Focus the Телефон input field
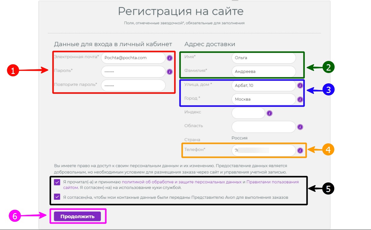371x230 pixels. click(263, 151)
